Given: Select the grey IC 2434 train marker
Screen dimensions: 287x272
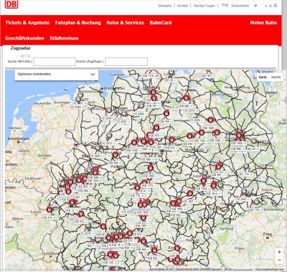Looking at the screenshot, I should tap(109, 110).
